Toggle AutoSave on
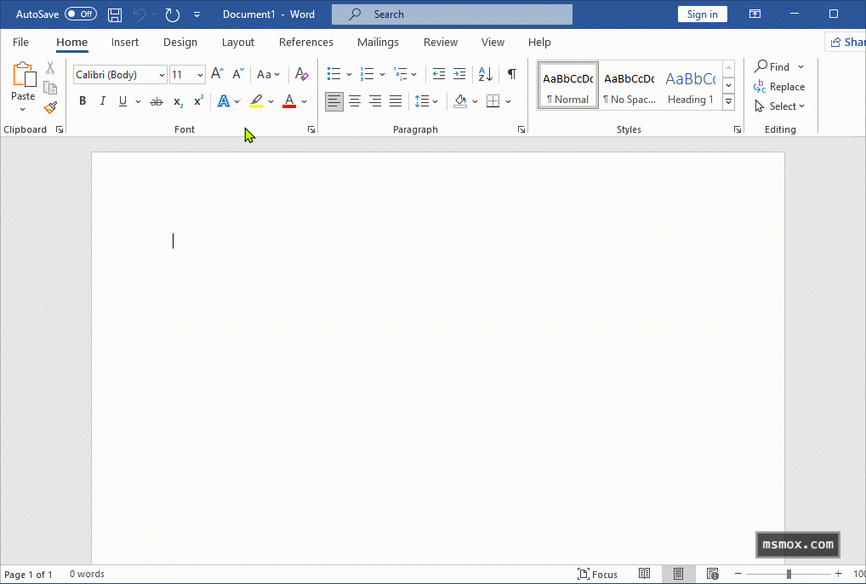This screenshot has width=866, height=584. click(x=81, y=14)
